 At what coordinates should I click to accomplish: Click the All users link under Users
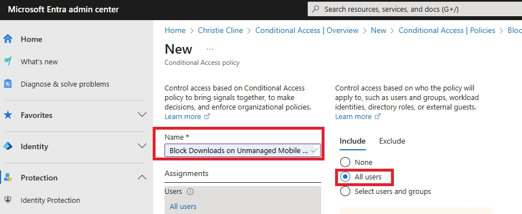pyautogui.click(x=183, y=206)
